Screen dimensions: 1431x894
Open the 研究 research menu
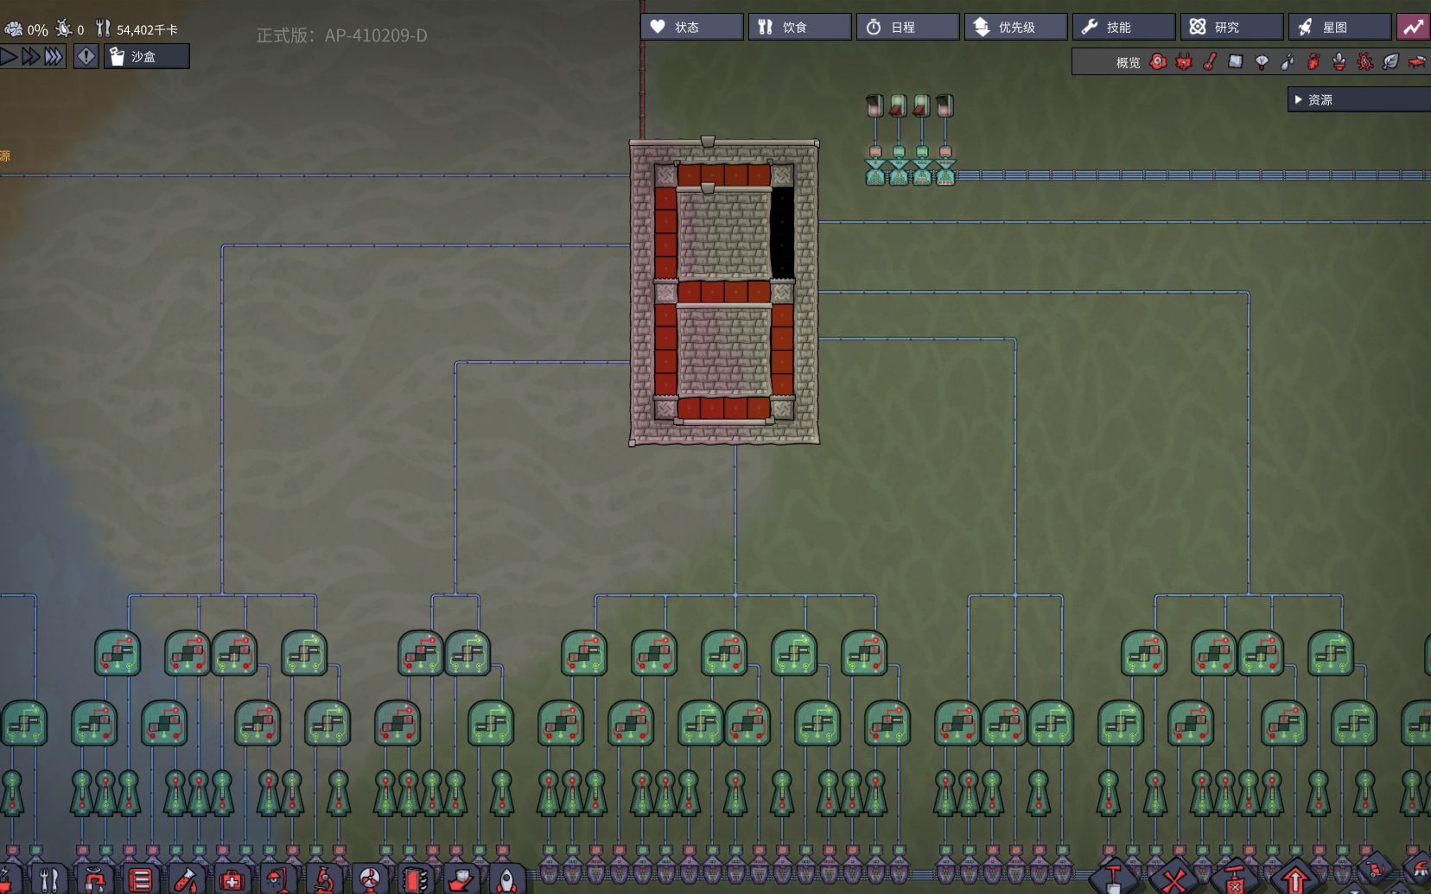pos(1231,27)
